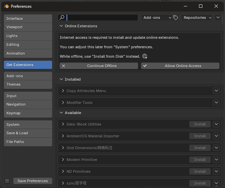Open options arrow for Modifier Tools
The height and width of the screenshot is (188, 225).
click(x=217, y=103)
